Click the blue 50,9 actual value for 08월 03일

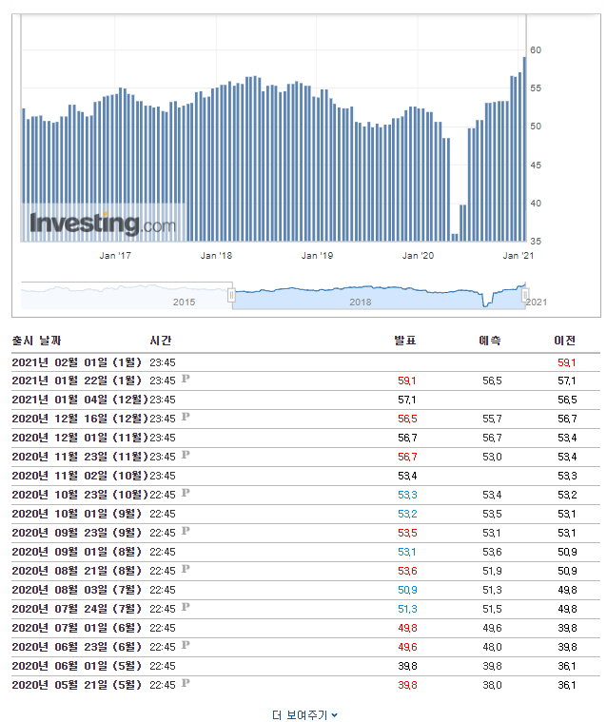[407, 590]
